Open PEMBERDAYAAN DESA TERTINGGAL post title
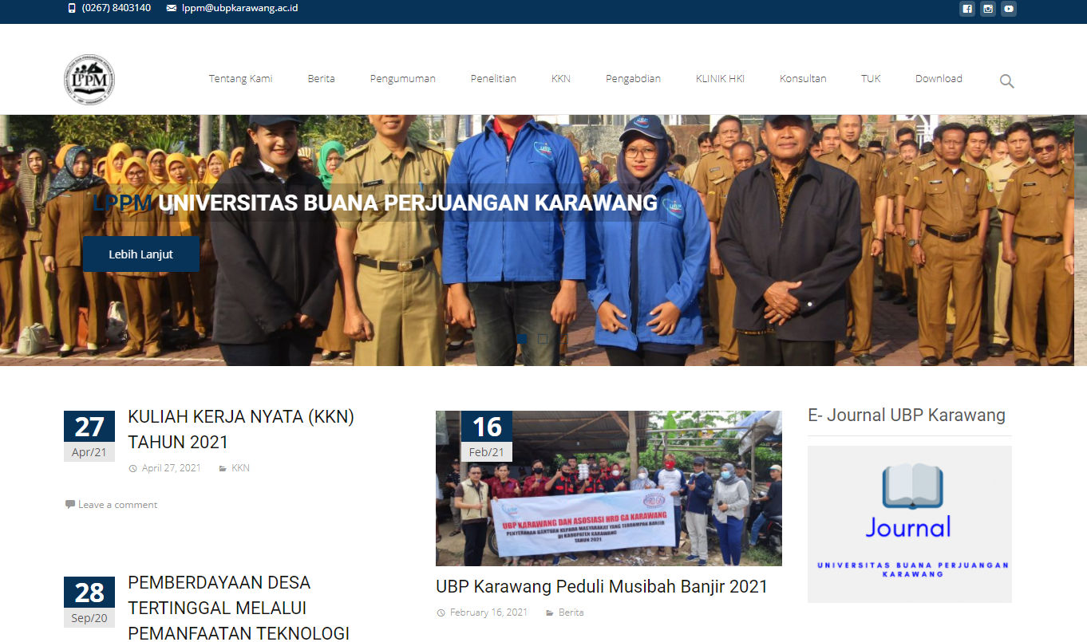 coord(239,608)
